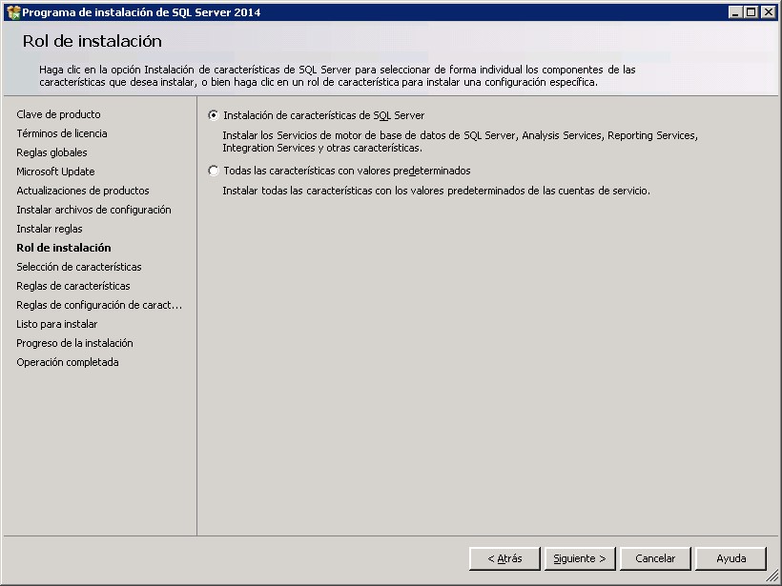Select the "Instalar reglas" step
782x586 pixels.
click(x=50, y=229)
